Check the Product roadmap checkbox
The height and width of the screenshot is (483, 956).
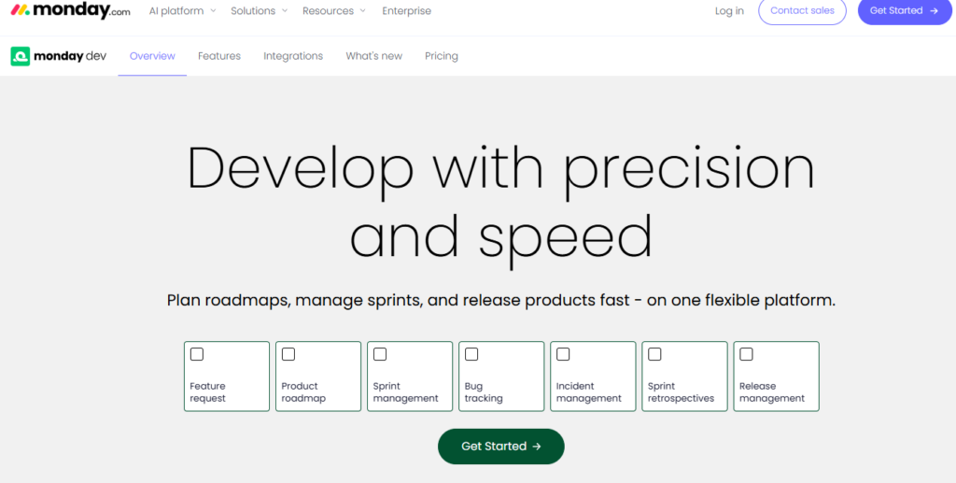pos(288,354)
